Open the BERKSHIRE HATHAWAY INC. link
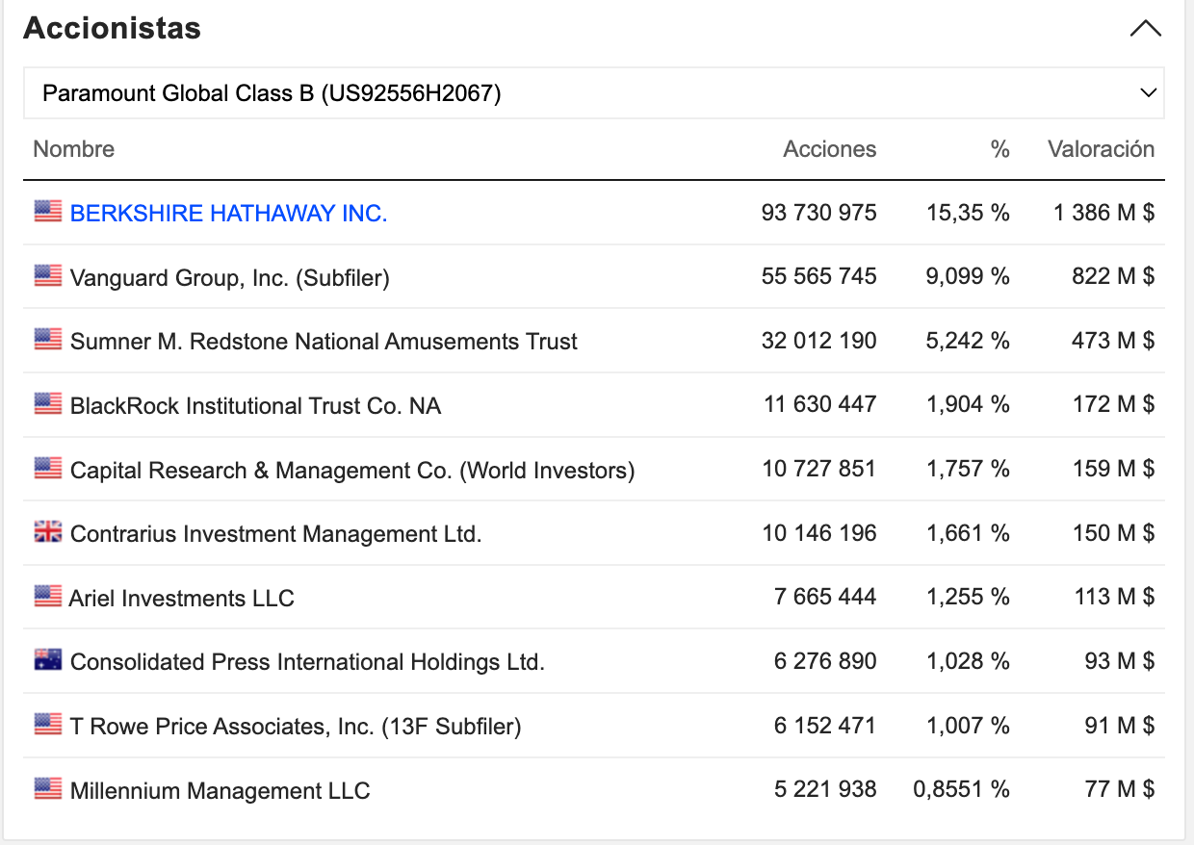This screenshot has height=845, width=1194. [x=228, y=214]
